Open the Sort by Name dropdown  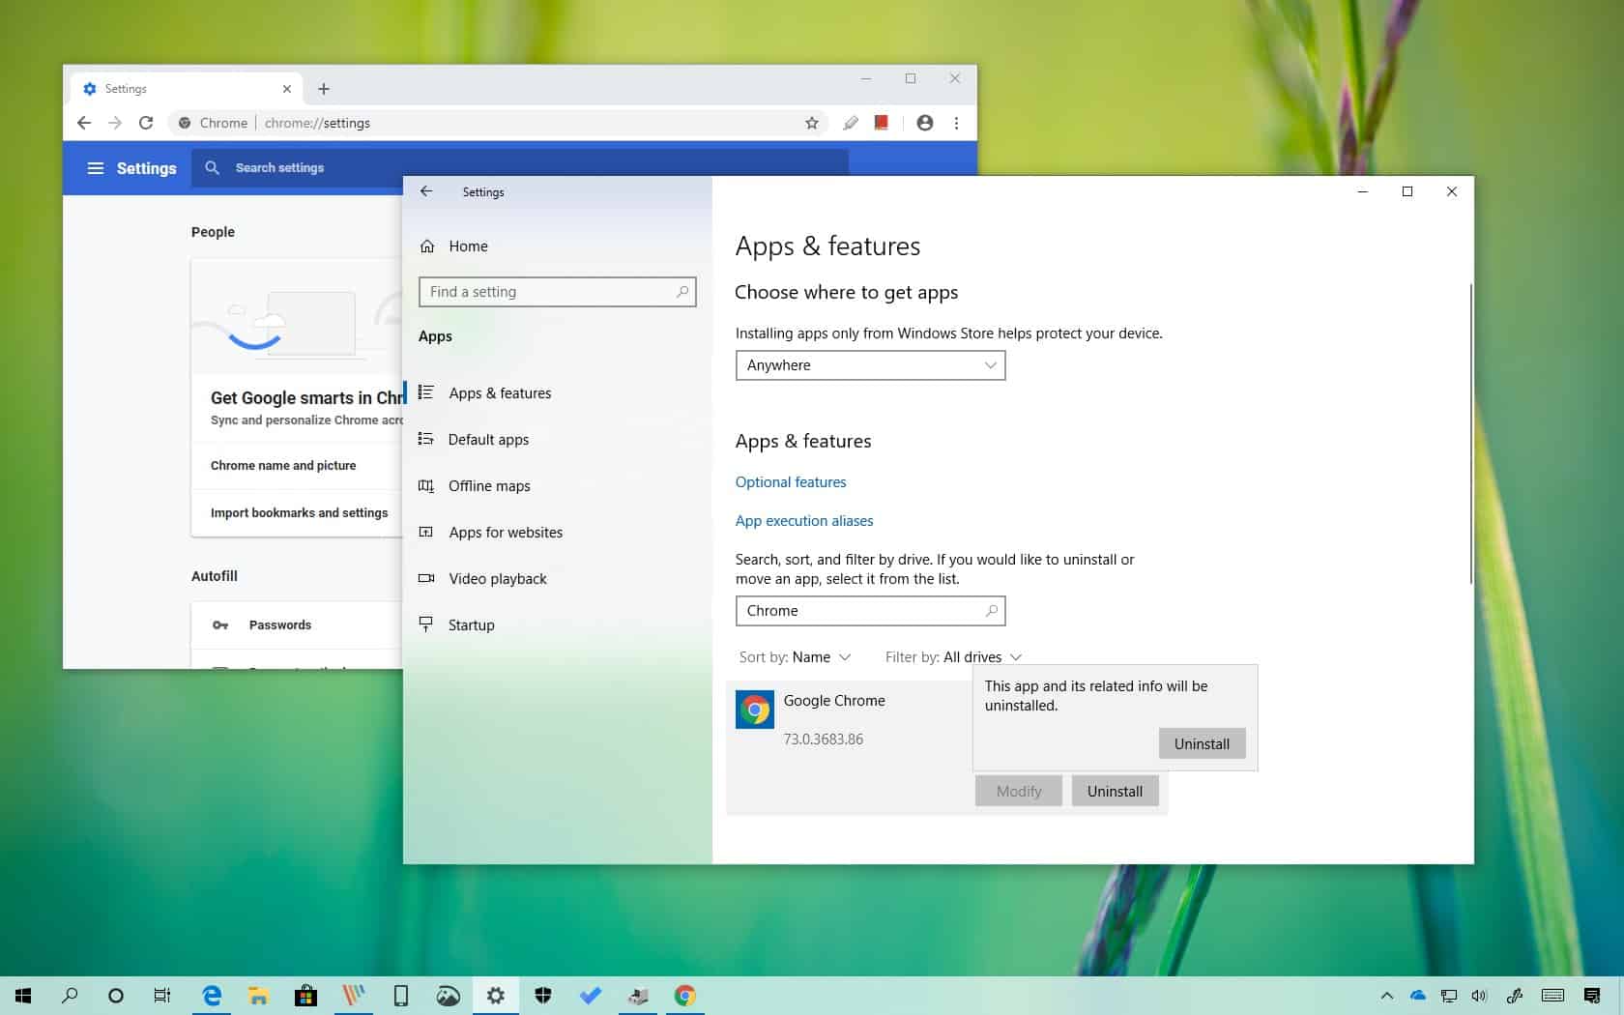pos(795,657)
